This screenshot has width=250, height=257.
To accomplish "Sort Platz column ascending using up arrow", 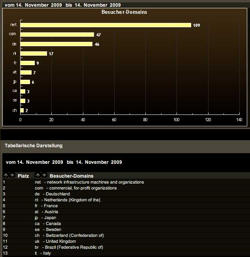I will click(6, 175).
